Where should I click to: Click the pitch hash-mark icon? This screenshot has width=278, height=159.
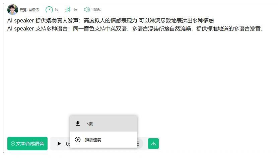(x=68, y=10)
